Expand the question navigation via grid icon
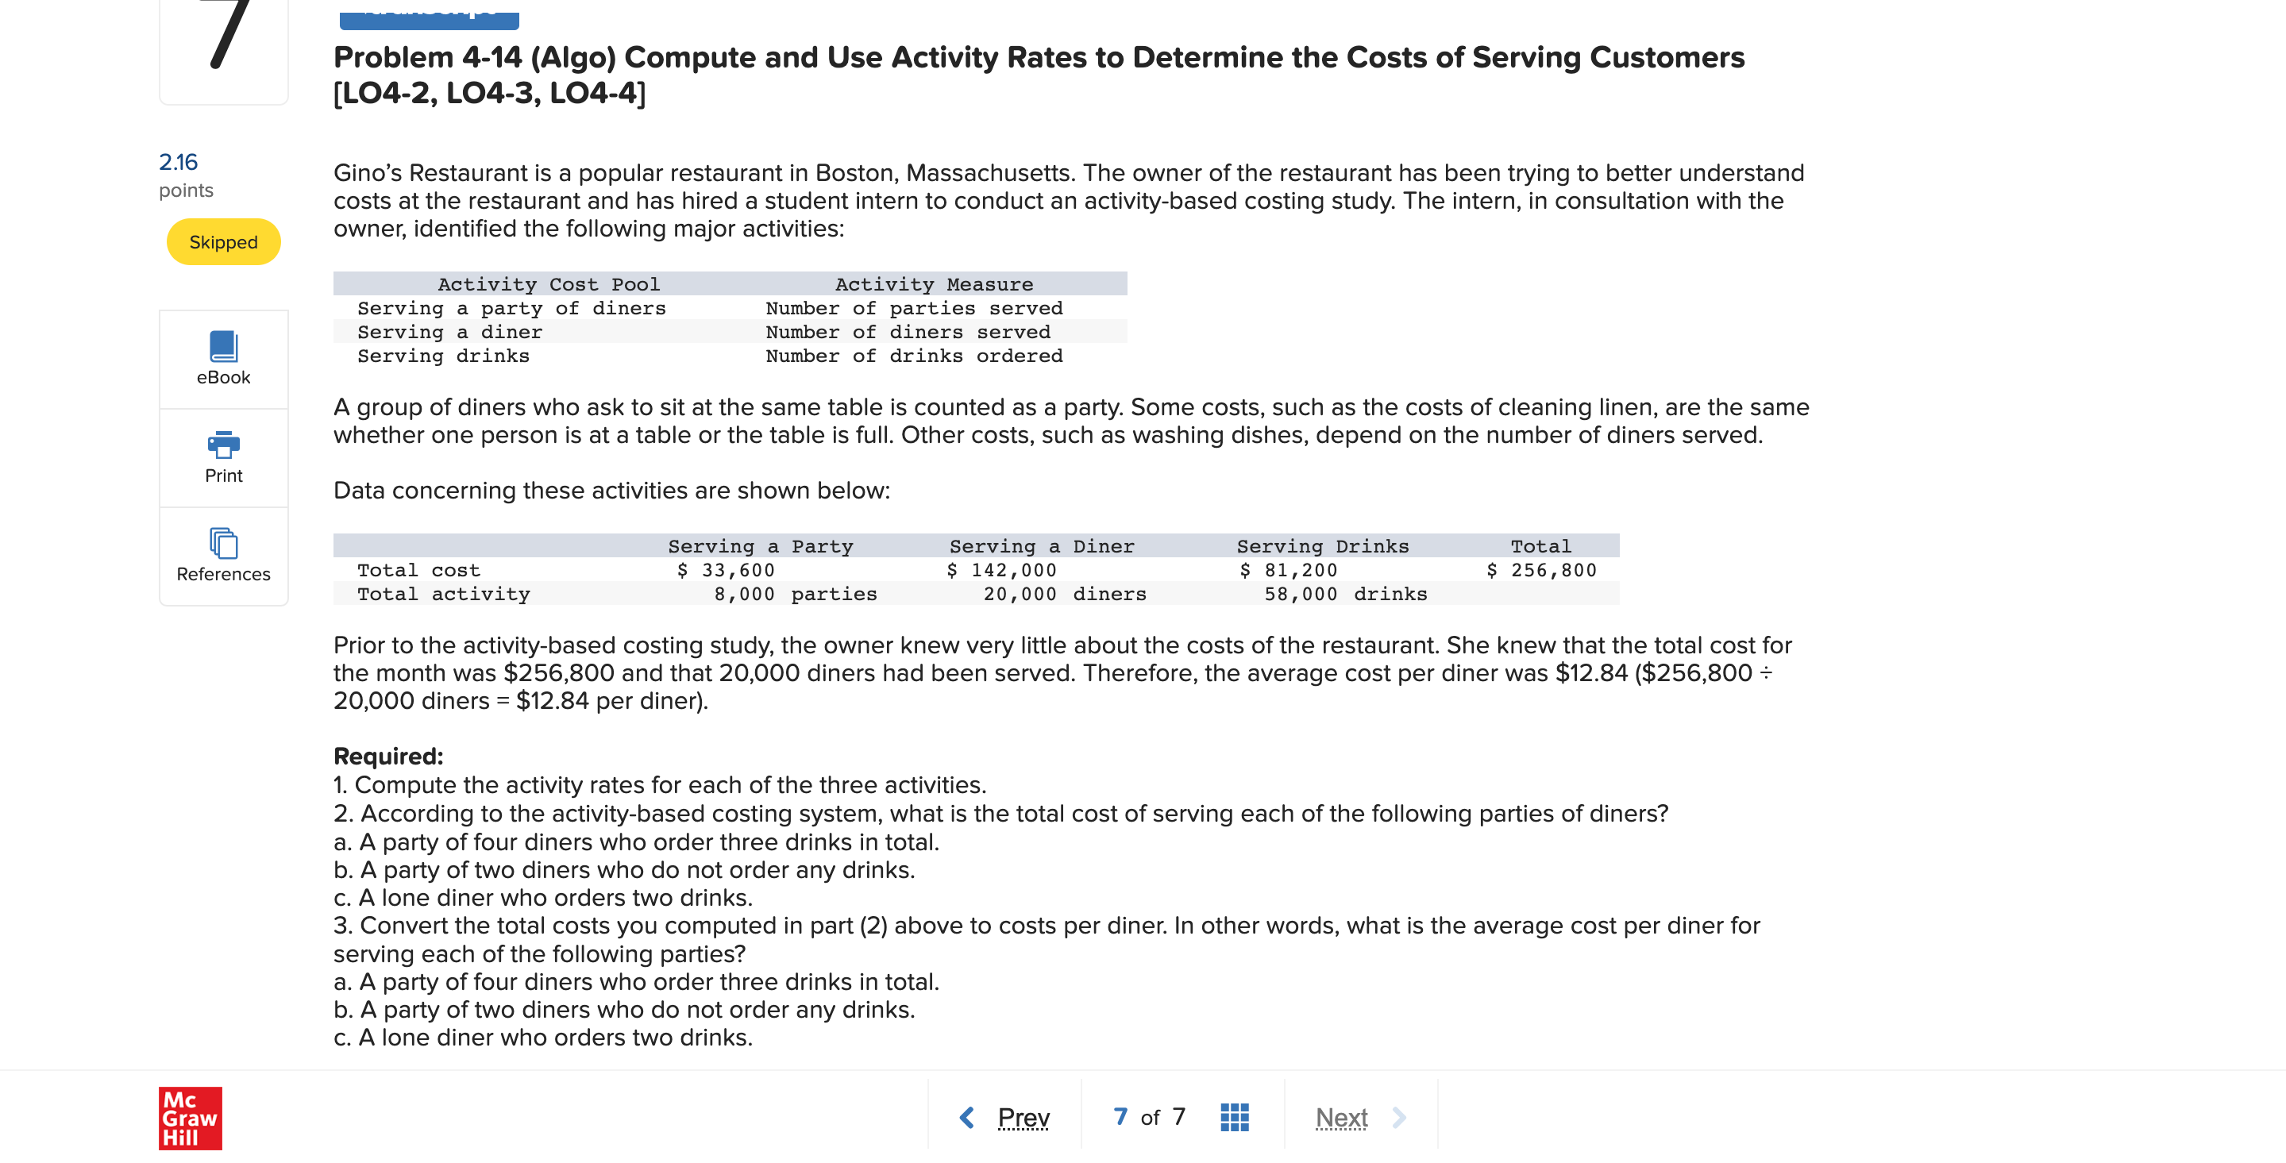The height and width of the screenshot is (1163, 2286). [1236, 1118]
